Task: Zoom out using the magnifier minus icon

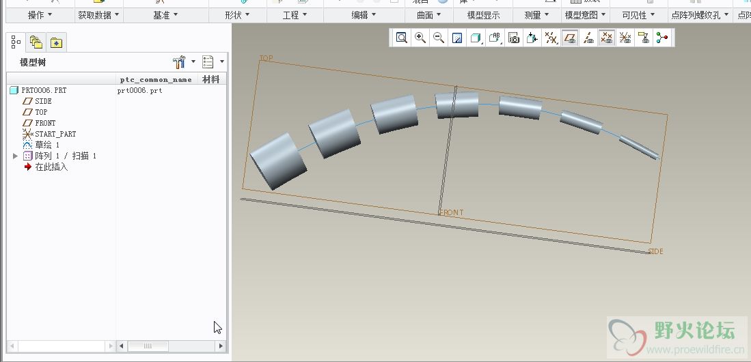Action: (x=439, y=38)
